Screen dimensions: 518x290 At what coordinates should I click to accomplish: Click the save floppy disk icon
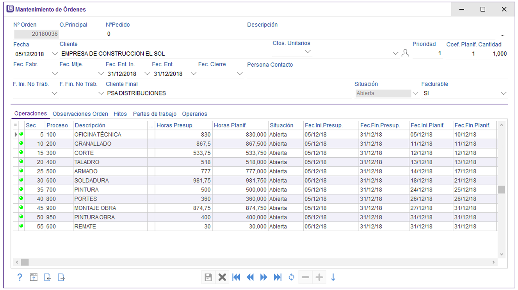208,277
